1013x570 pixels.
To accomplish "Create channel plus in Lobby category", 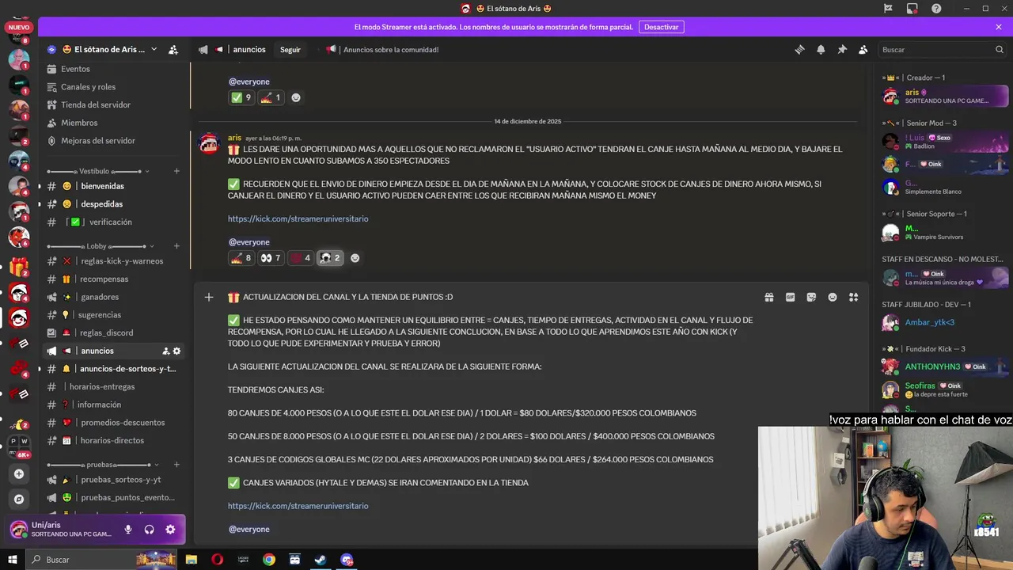I will coord(176,246).
